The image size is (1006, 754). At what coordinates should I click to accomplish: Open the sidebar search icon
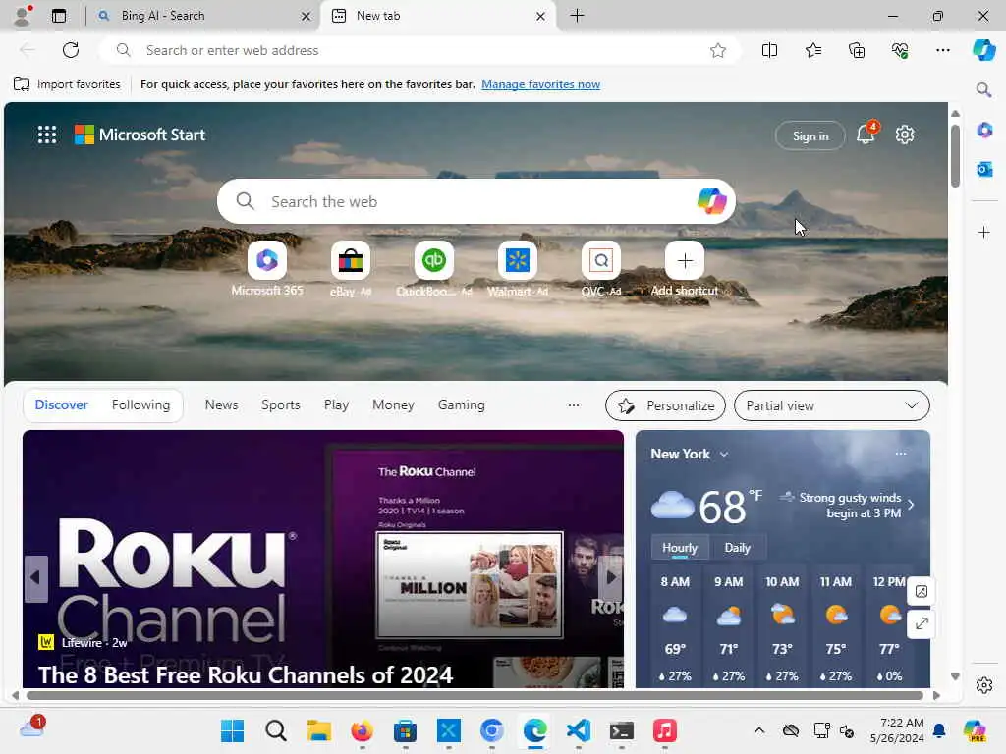pos(983,89)
